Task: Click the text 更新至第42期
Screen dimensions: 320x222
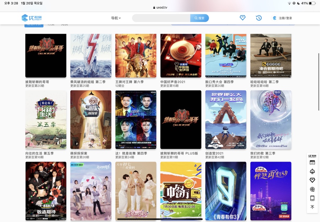Action: tap(215, 157)
